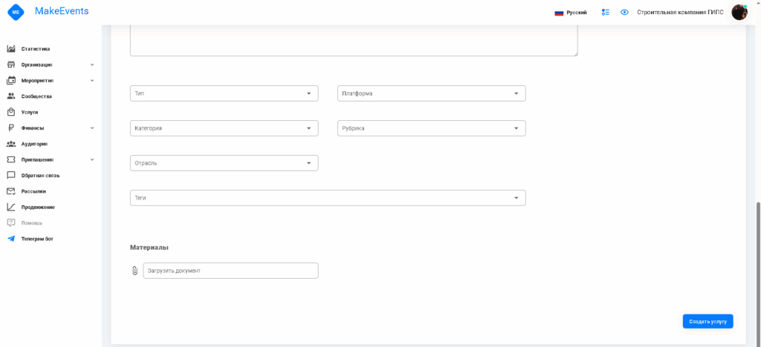
Task: Click the paperclip attachment icon
Action: [135, 271]
